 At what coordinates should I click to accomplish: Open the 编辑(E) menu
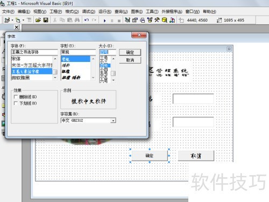point(24,12)
